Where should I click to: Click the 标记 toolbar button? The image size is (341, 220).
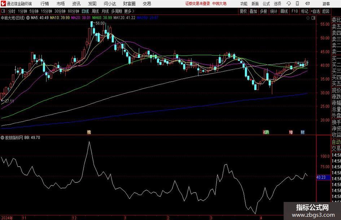(x=305, y=11)
